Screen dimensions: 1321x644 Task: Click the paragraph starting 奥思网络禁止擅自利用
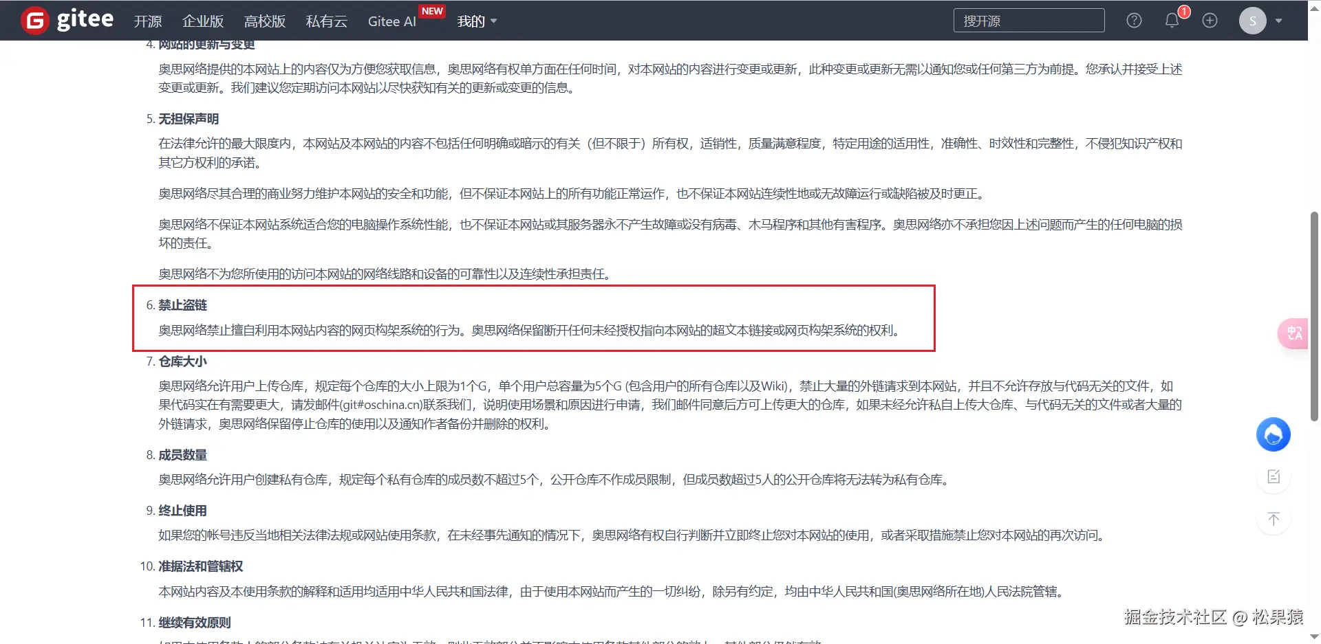(531, 331)
